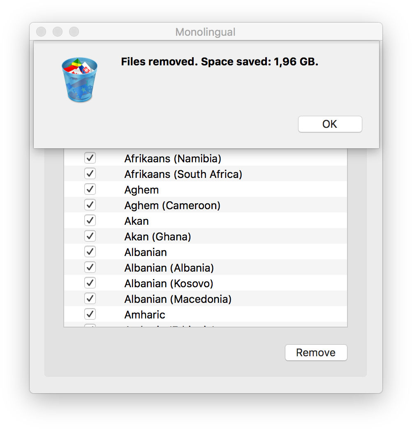Click the OK button in the dialog

(x=330, y=124)
